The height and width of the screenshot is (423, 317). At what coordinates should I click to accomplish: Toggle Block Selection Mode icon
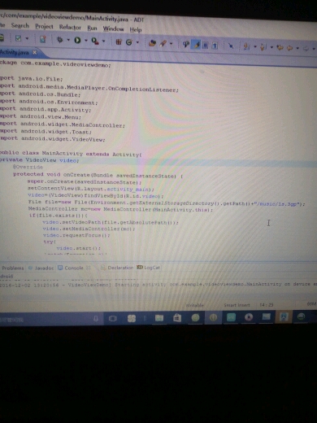coord(206,45)
